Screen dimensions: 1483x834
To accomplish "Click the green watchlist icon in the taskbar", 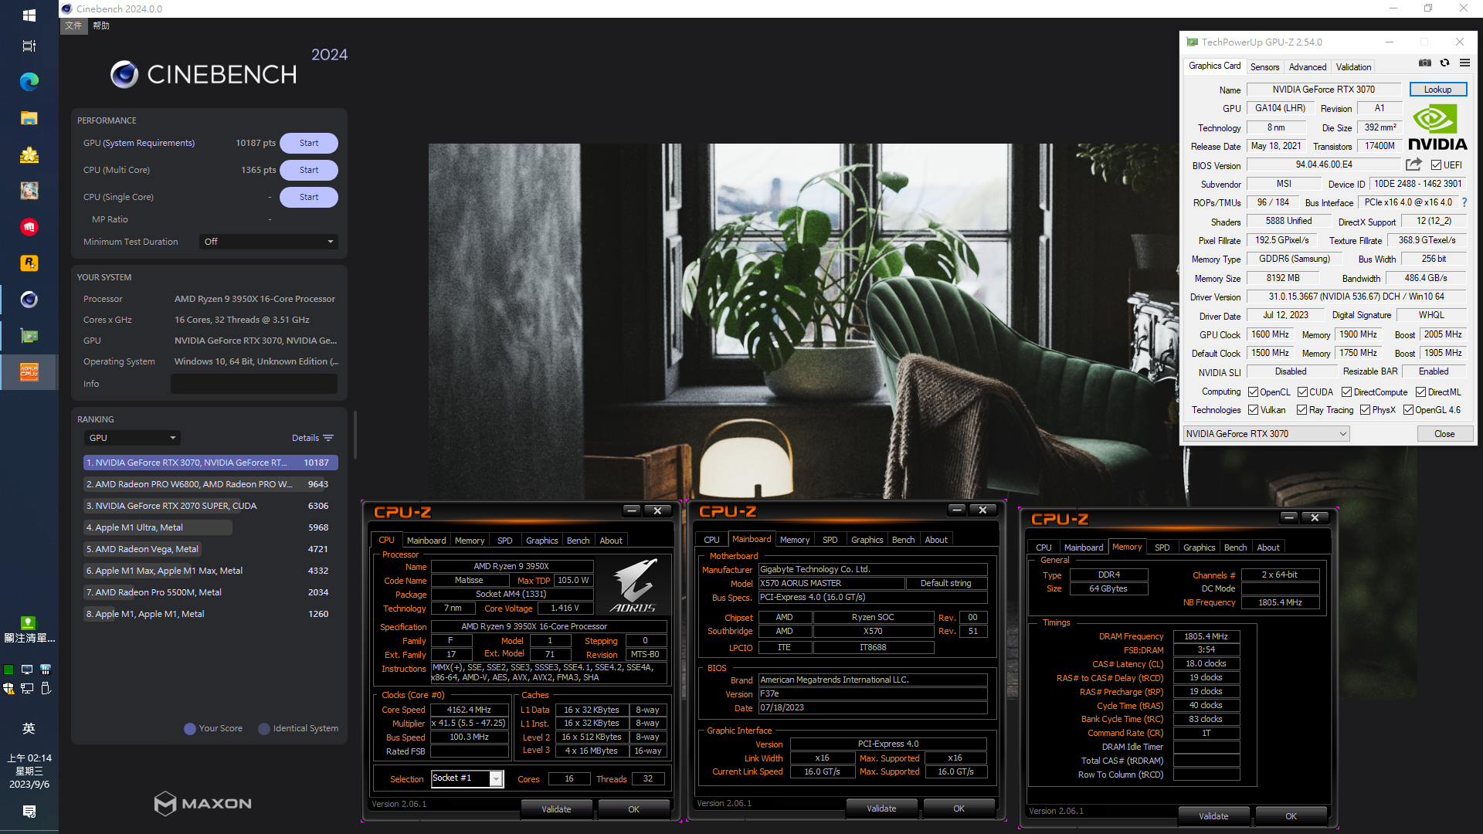I will (29, 622).
